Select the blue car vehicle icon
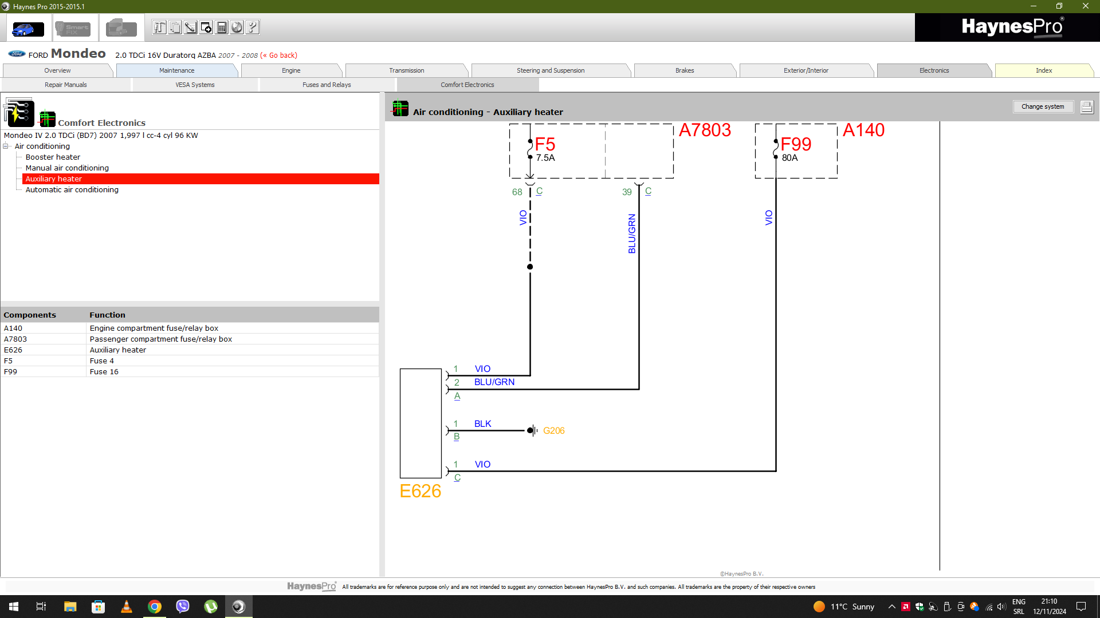Image resolution: width=1100 pixels, height=618 pixels. click(28, 28)
